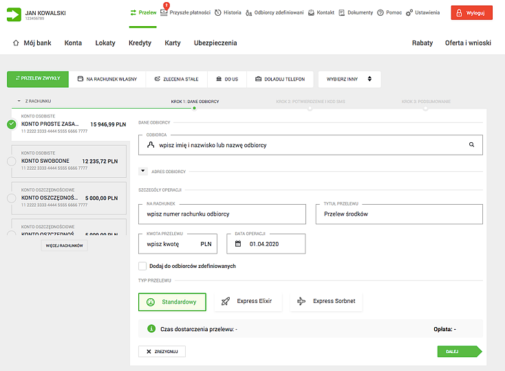This screenshot has height=371, width=505.
Task: Select Na rachunek własny tab
Action: [x=107, y=79]
